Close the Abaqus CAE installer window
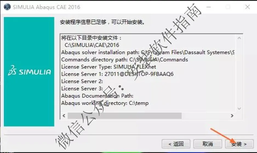257x153 pixels. coord(247,7)
